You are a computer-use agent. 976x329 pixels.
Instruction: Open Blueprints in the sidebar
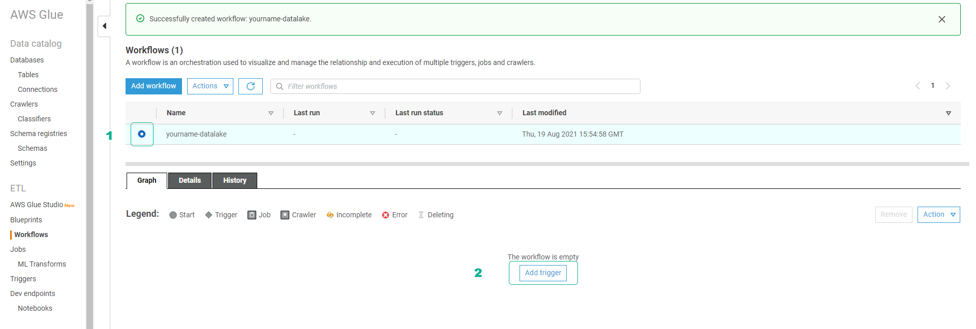[26, 220]
